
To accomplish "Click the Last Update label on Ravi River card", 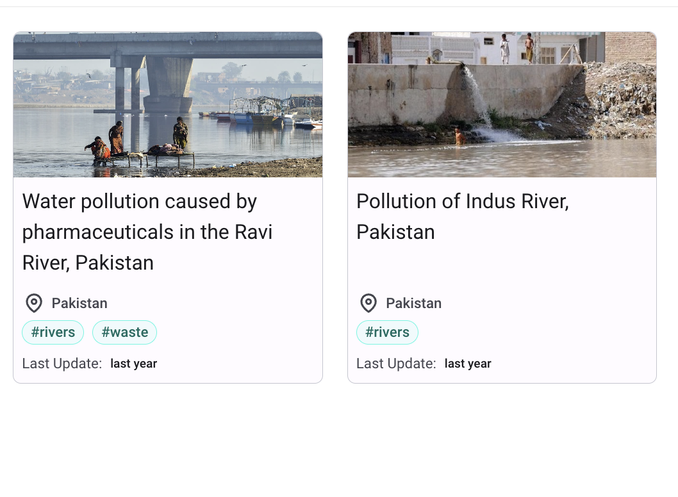I will 62,364.
